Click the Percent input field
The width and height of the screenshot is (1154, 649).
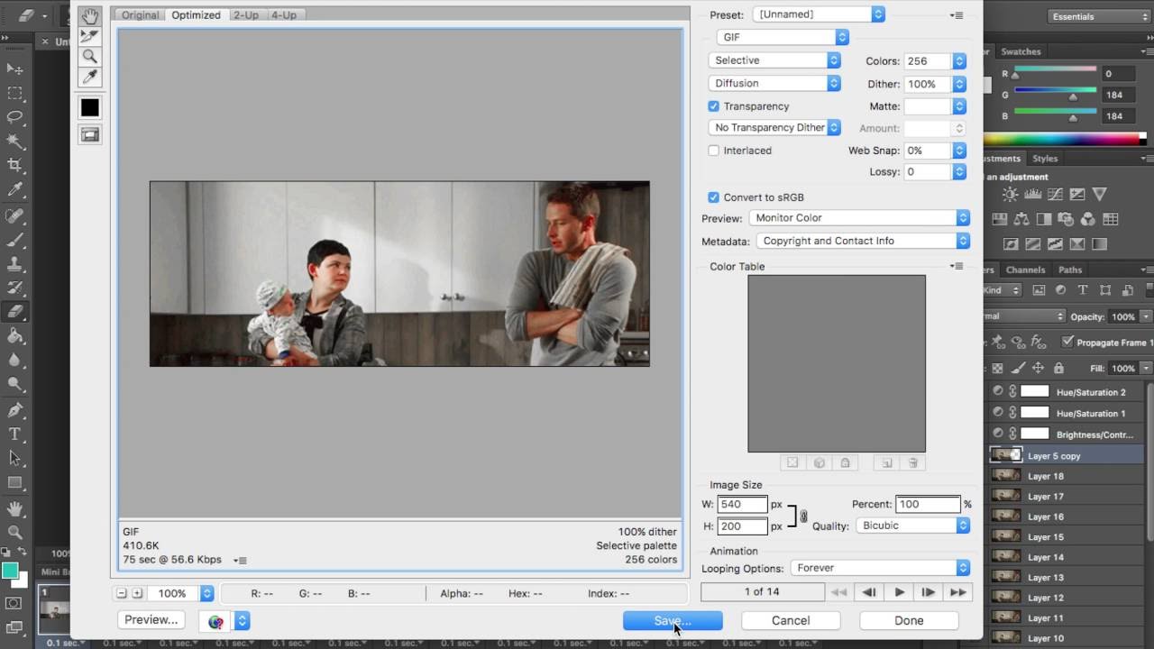click(x=929, y=505)
